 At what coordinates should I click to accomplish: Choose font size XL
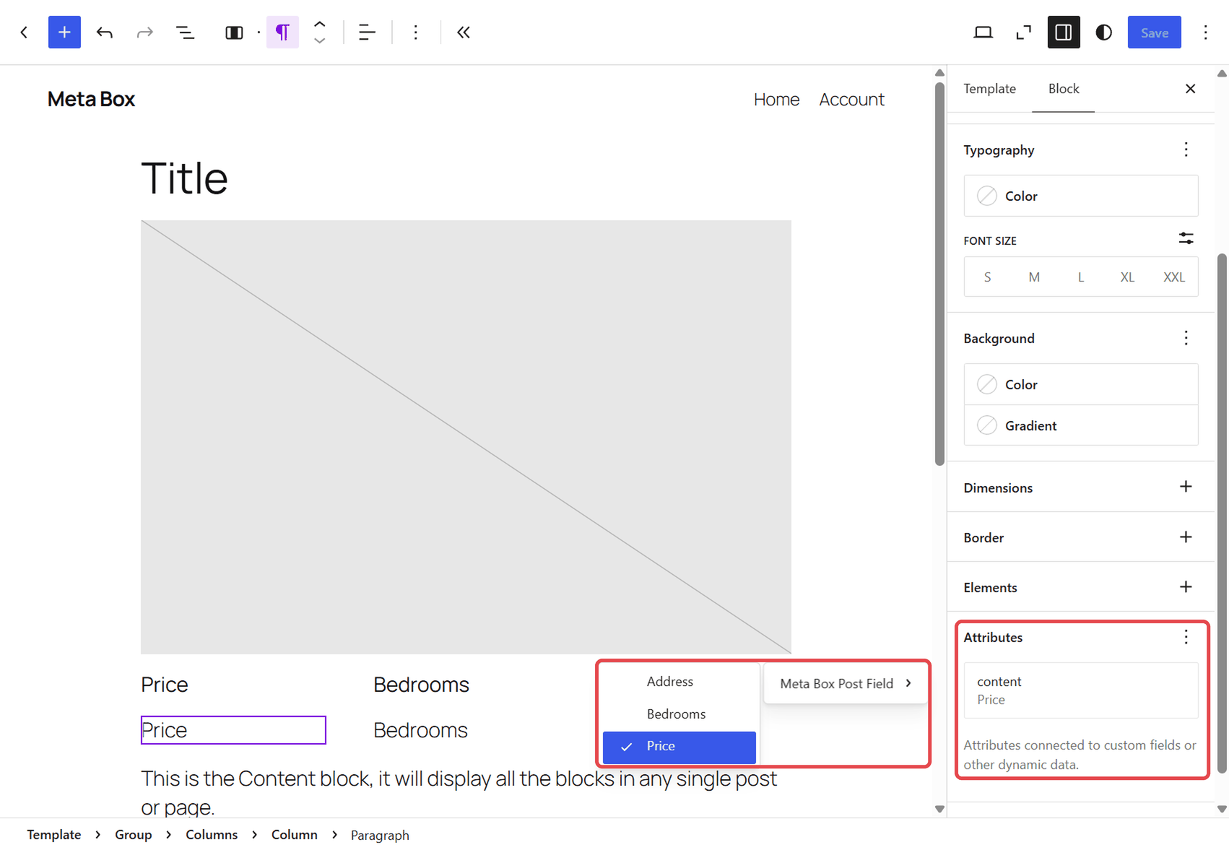(x=1127, y=277)
